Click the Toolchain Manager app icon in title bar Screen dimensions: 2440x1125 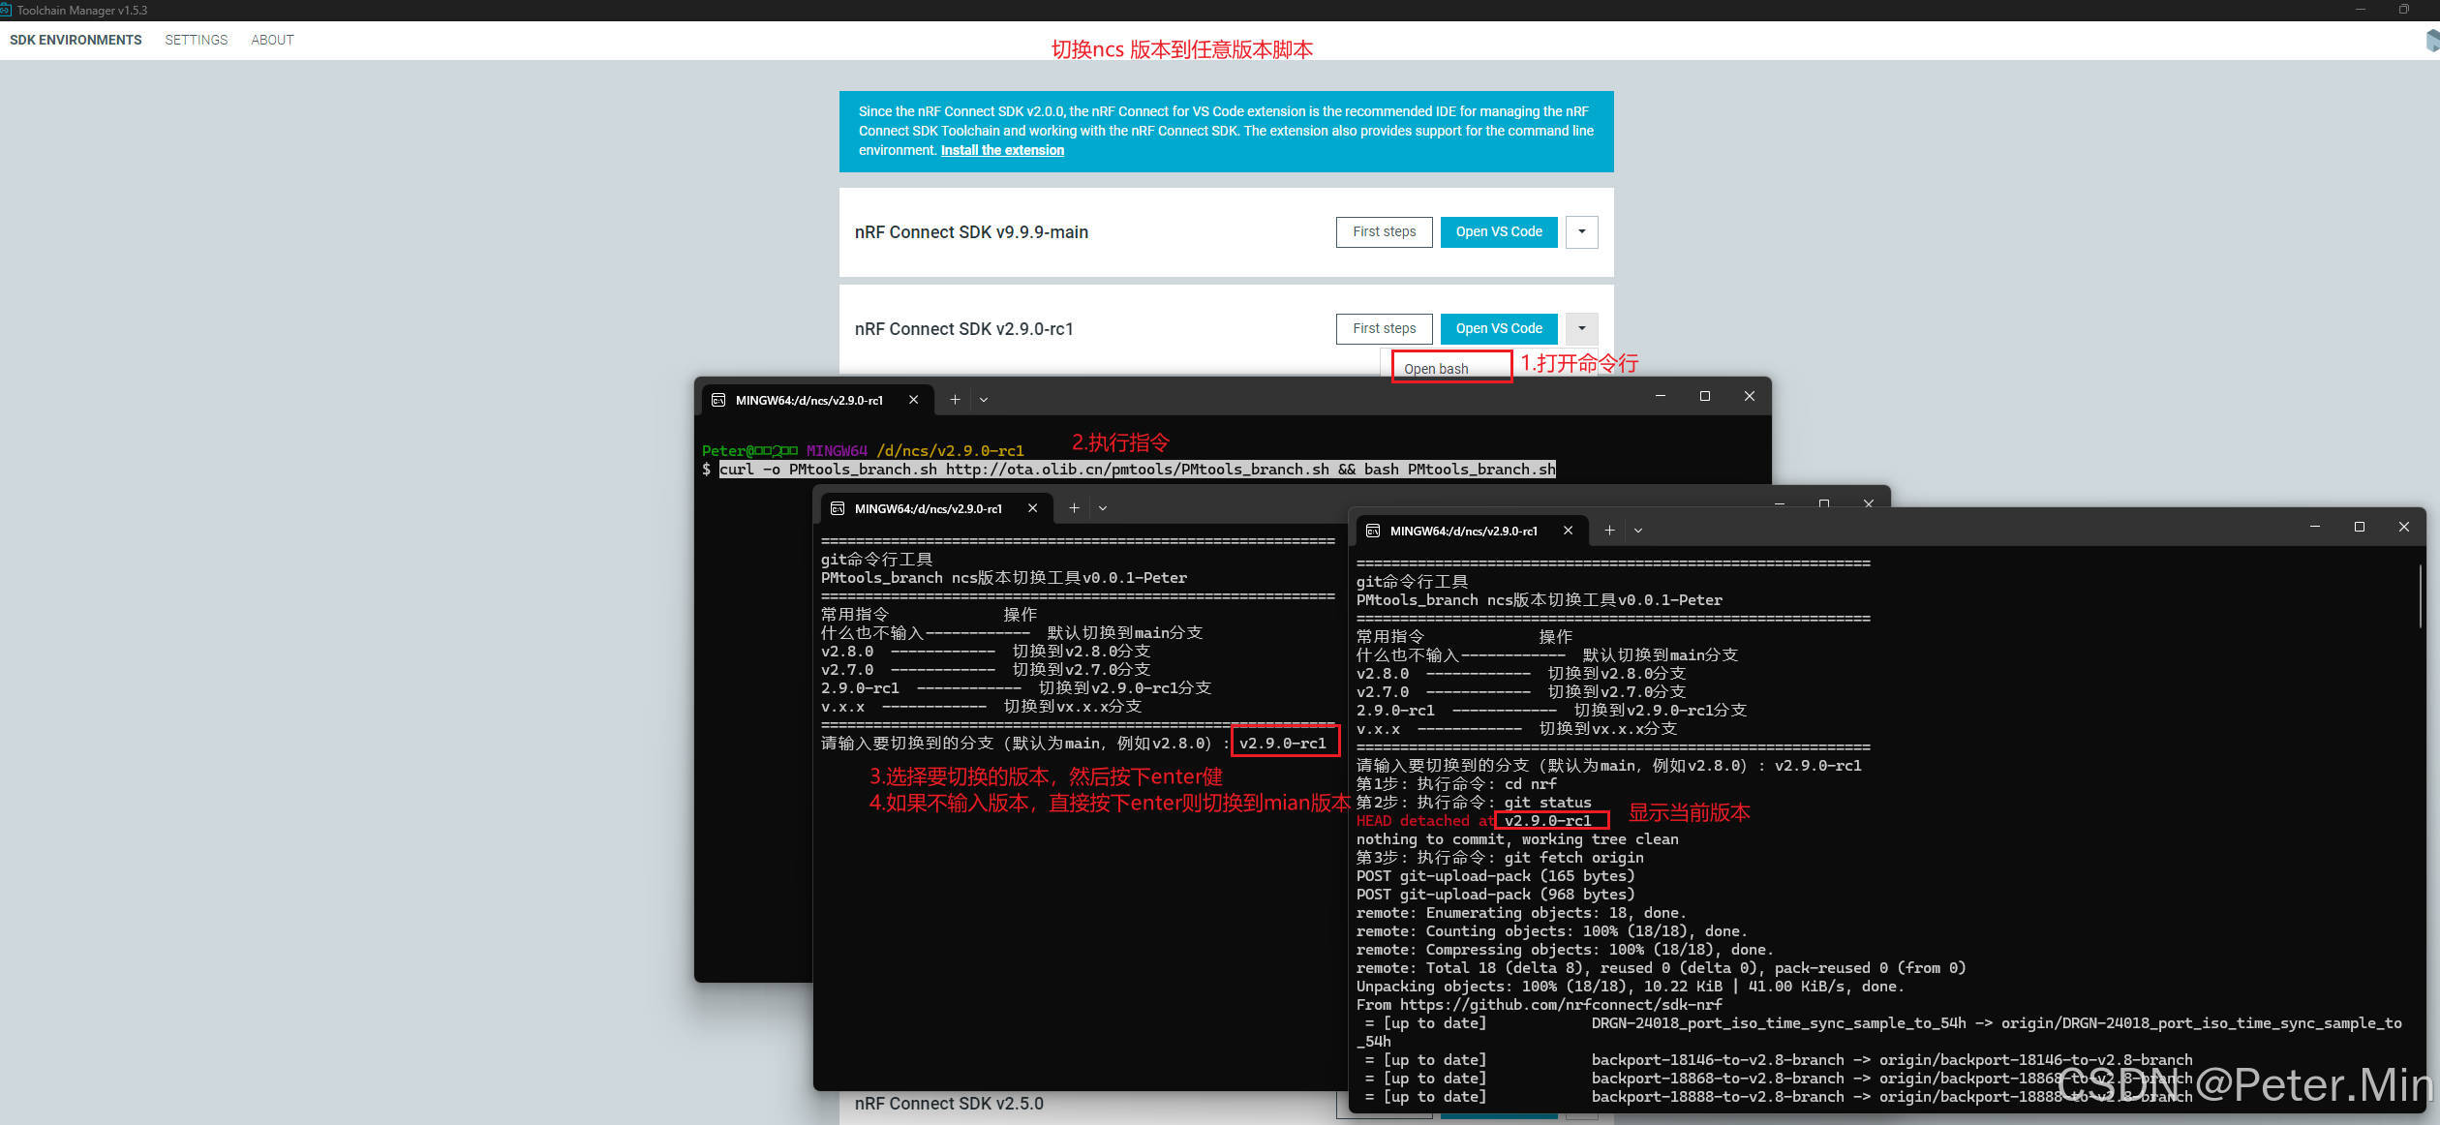pos(8,10)
